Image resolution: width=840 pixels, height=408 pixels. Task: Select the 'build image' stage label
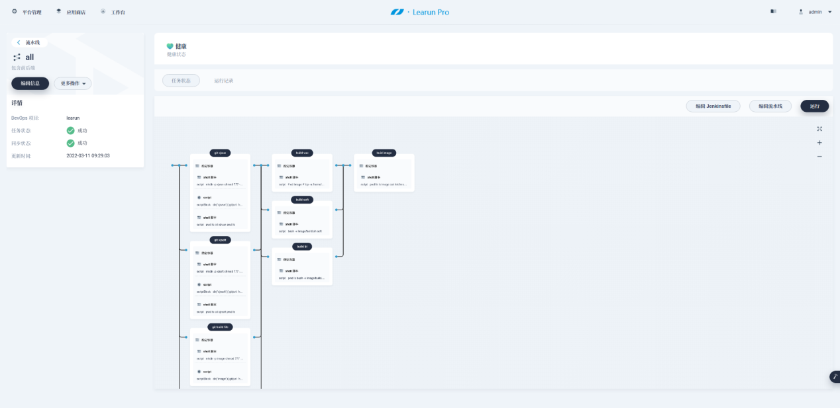click(x=384, y=153)
